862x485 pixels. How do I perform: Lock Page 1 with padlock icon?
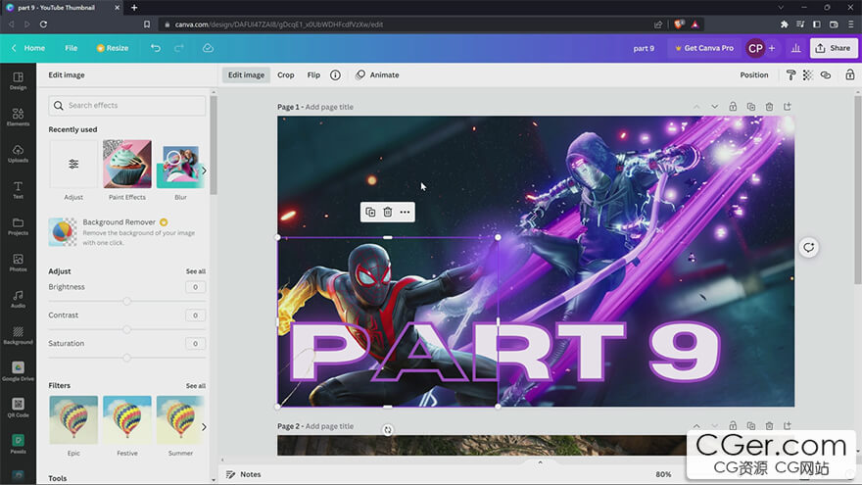(x=733, y=107)
